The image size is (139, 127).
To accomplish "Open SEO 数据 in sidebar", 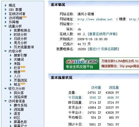I will click(x=15, y=10).
